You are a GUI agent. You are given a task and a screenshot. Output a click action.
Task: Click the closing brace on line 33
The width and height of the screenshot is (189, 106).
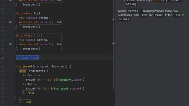click(20, 97)
